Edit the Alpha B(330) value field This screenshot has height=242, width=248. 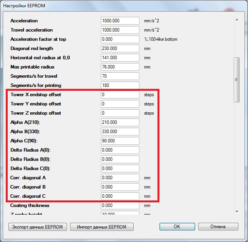(120, 132)
